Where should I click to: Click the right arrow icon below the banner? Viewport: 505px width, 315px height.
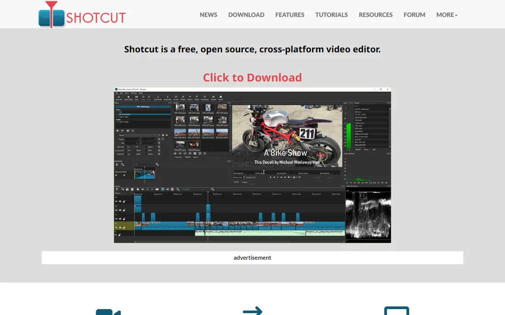tap(252, 311)
